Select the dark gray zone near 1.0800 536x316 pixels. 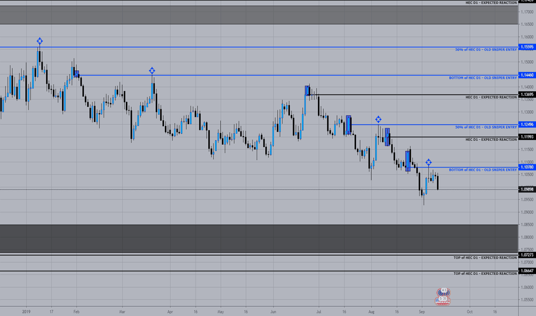tap(259, 238)
